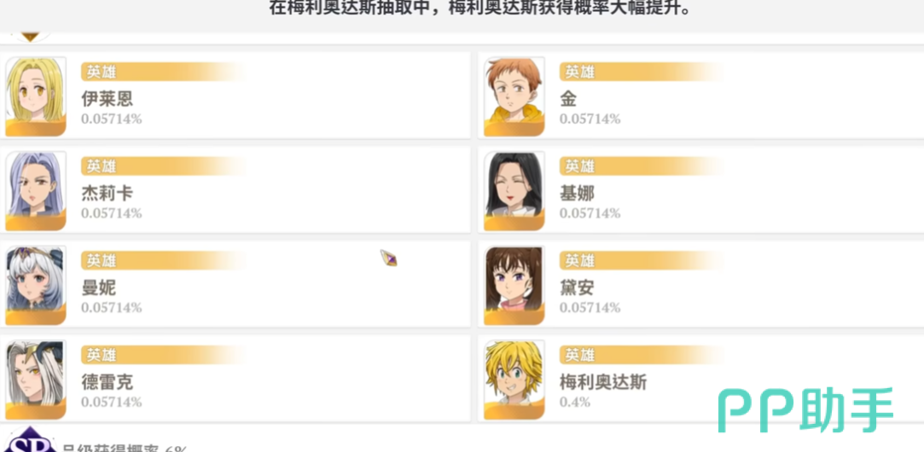The height and width of the screenshot is (452, 924).
Task: Click the 基娜 hero name
Action: (x=577, y=194)
